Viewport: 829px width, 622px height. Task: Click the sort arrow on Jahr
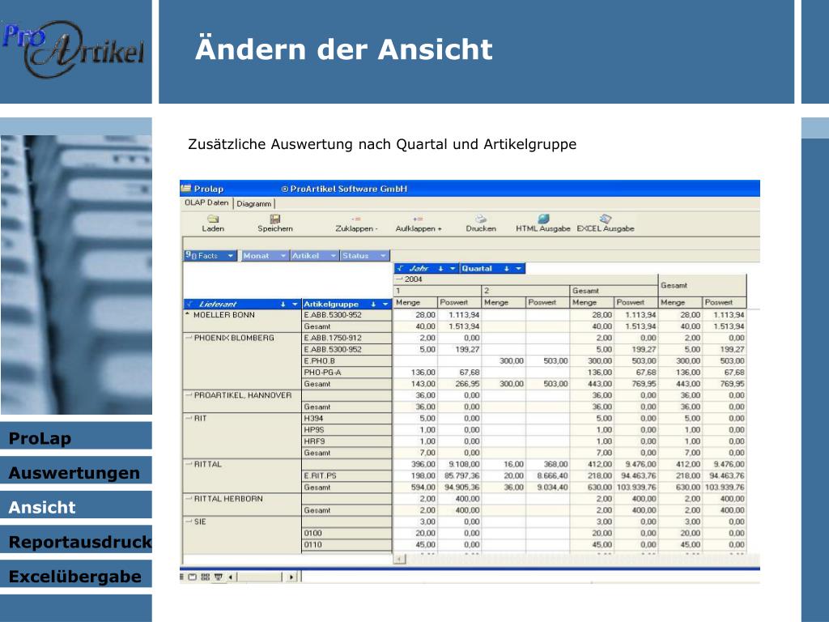(x=440, y=269)
